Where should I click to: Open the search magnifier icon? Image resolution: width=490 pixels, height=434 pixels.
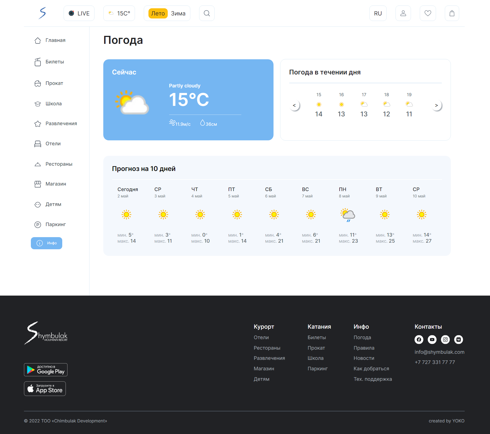pyautogui.click(x=207, y=13)
